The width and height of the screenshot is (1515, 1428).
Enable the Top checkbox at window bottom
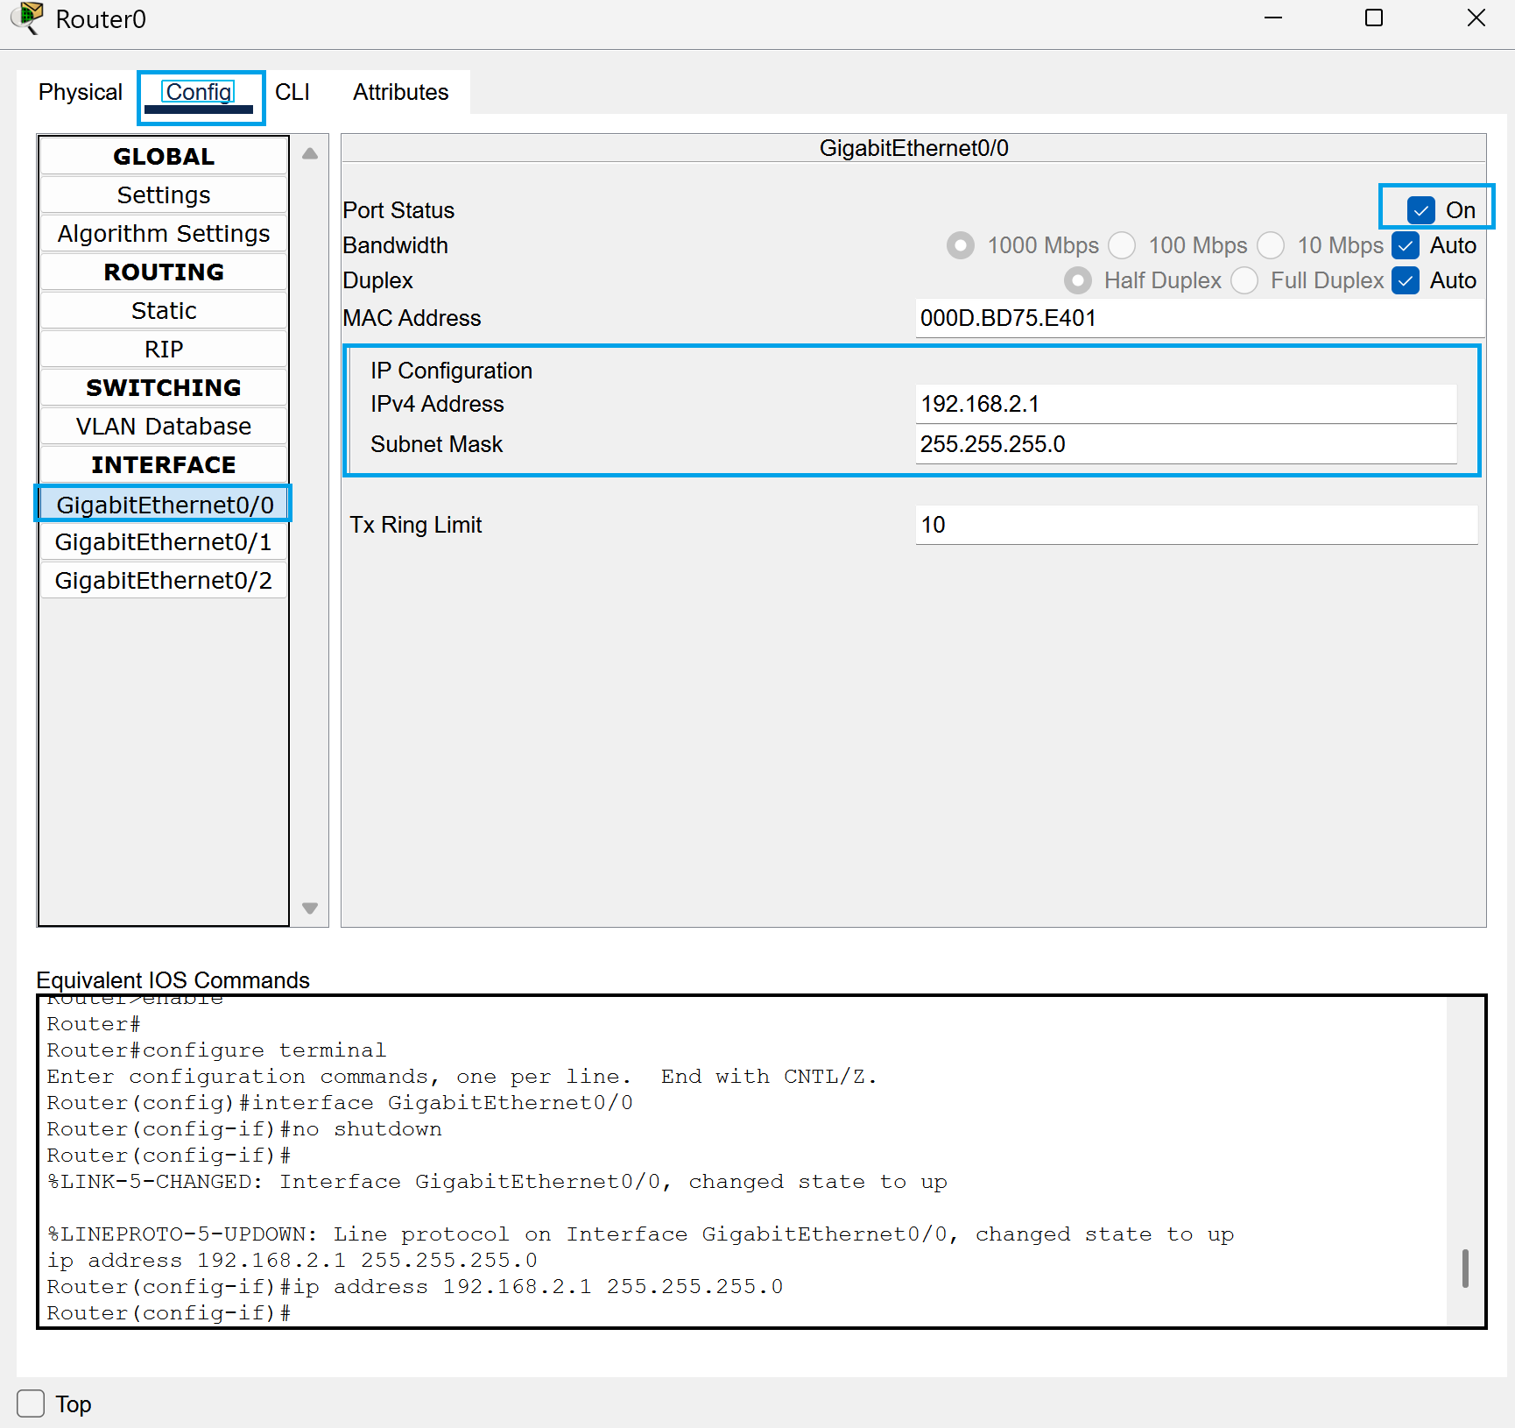point(31,1403)
